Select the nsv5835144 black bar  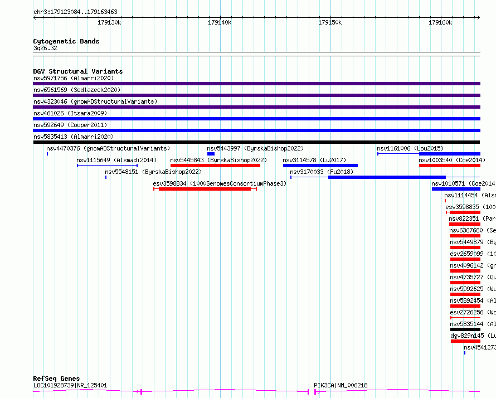(x=465, y=329)
